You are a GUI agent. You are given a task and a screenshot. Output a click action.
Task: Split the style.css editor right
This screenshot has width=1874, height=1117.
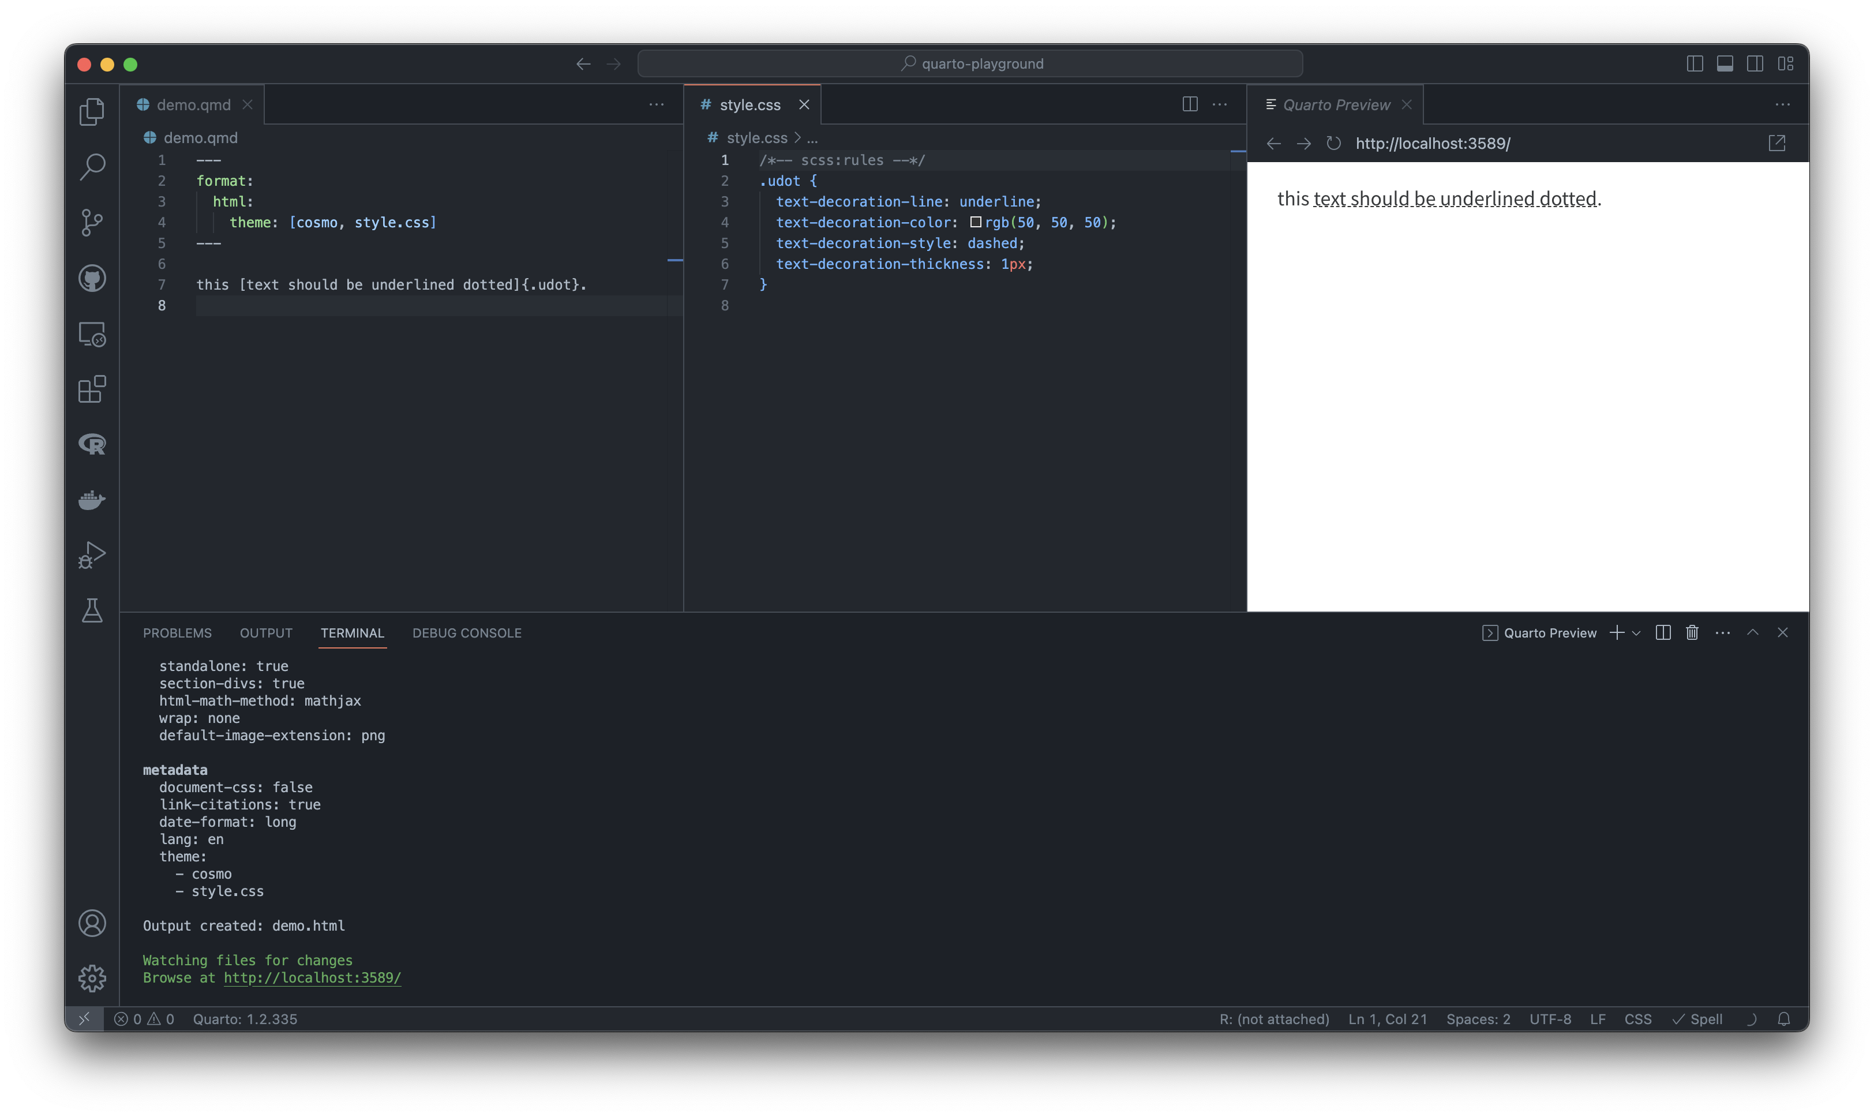click(1190, 104)
